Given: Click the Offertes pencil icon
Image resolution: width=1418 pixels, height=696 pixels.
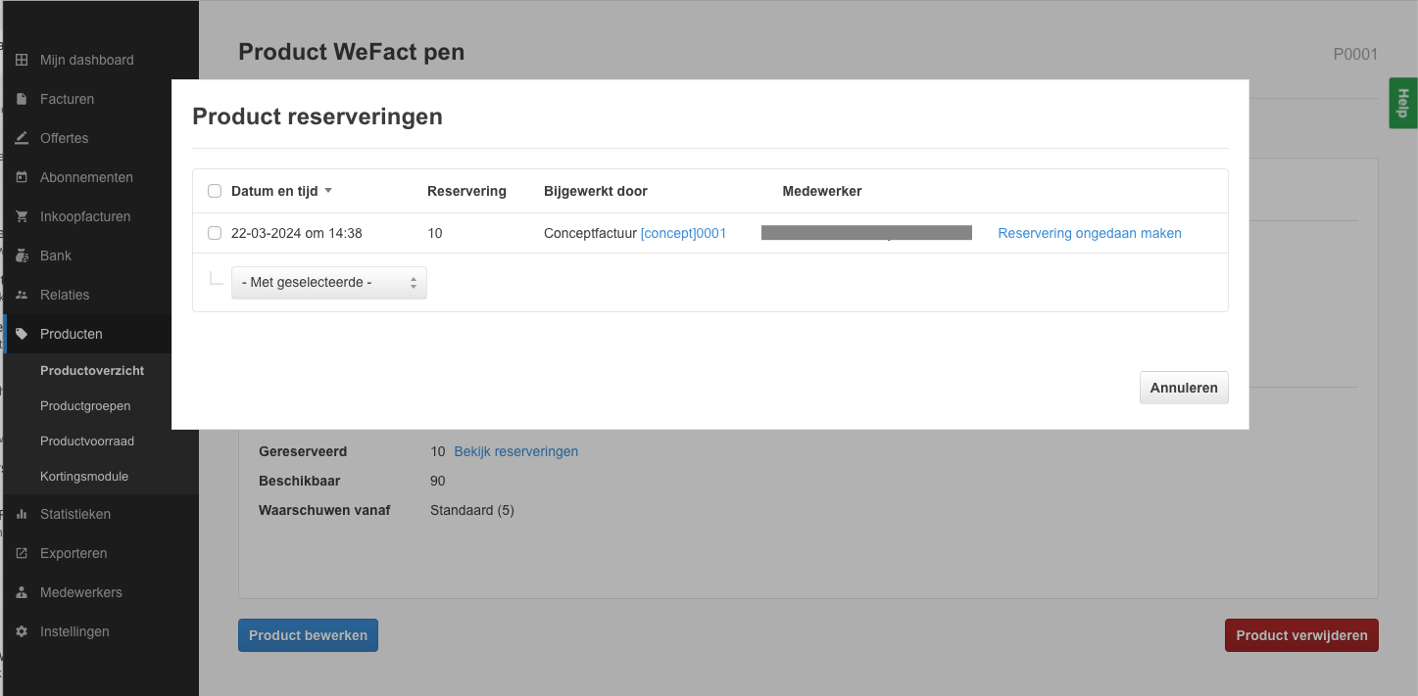Looking at the screenshot, I should pos(22,138).
